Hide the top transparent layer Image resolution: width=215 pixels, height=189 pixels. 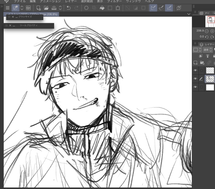195,70
